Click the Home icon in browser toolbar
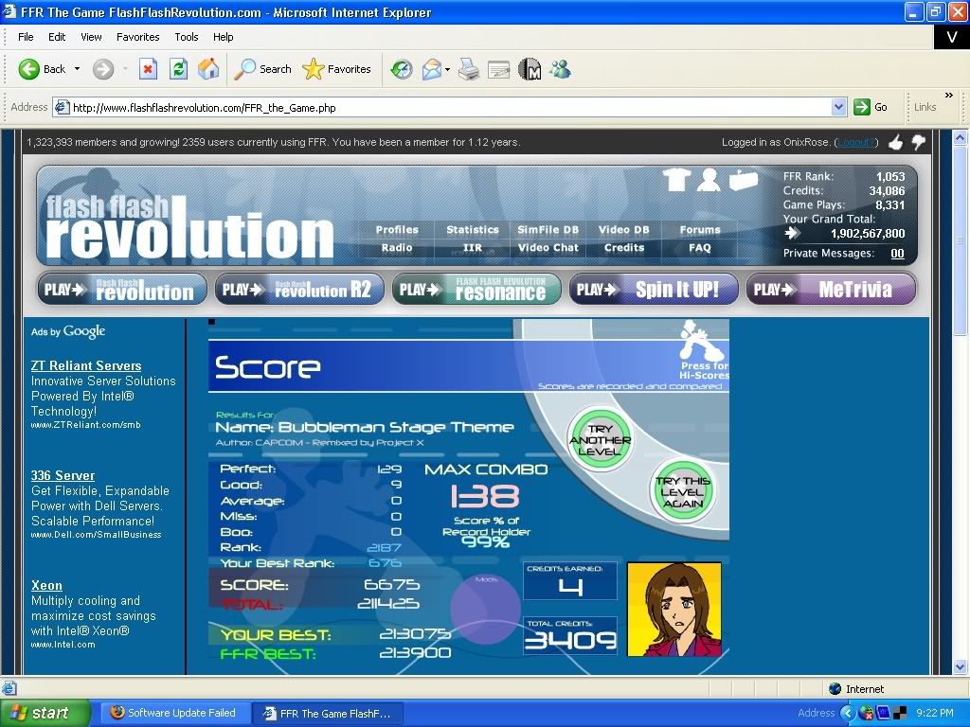 pyautogui.click(x=208, y=69)
